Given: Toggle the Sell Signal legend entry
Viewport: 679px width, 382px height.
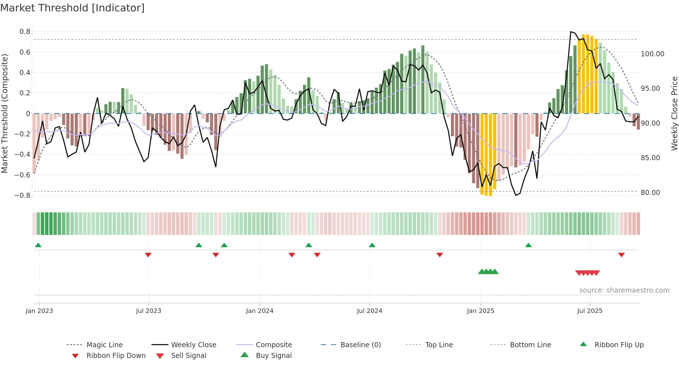Looking at the screenshot, I should tap(181, 355).
